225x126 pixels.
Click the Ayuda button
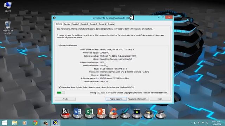65,99
